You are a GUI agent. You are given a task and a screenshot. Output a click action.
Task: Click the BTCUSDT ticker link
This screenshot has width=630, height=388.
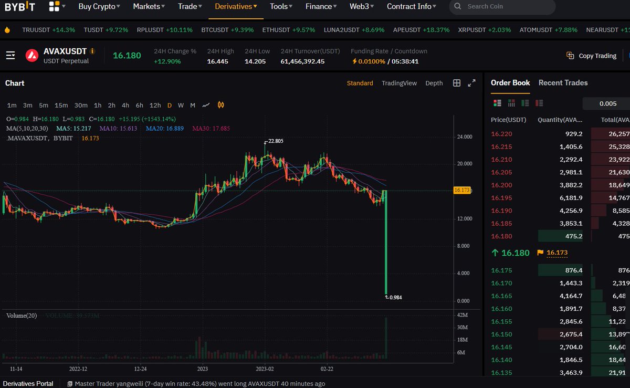(x=228, y=30)
